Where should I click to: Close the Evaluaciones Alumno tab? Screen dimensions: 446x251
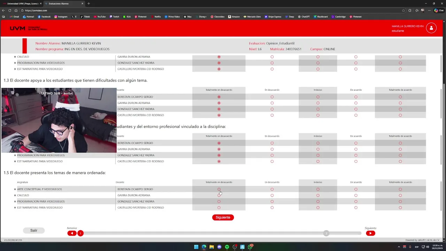click(x=83, y=3)
